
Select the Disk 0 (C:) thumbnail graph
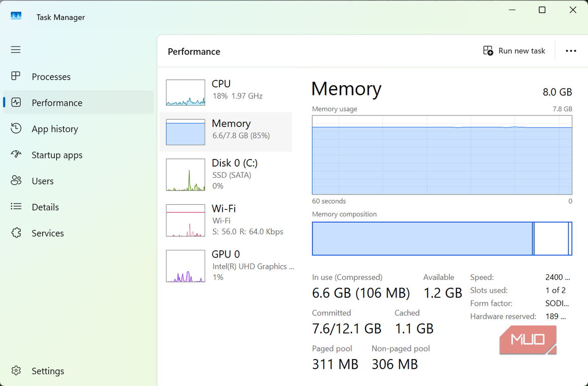[x=186, y=174]
